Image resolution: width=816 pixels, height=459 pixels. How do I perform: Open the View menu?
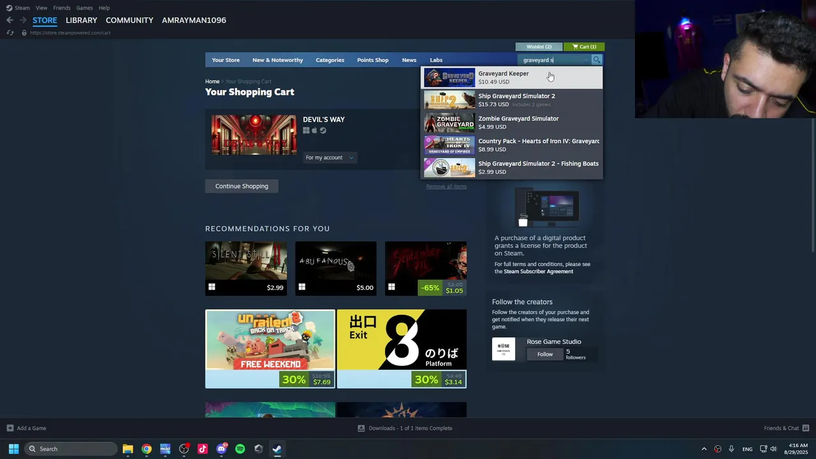41,8
